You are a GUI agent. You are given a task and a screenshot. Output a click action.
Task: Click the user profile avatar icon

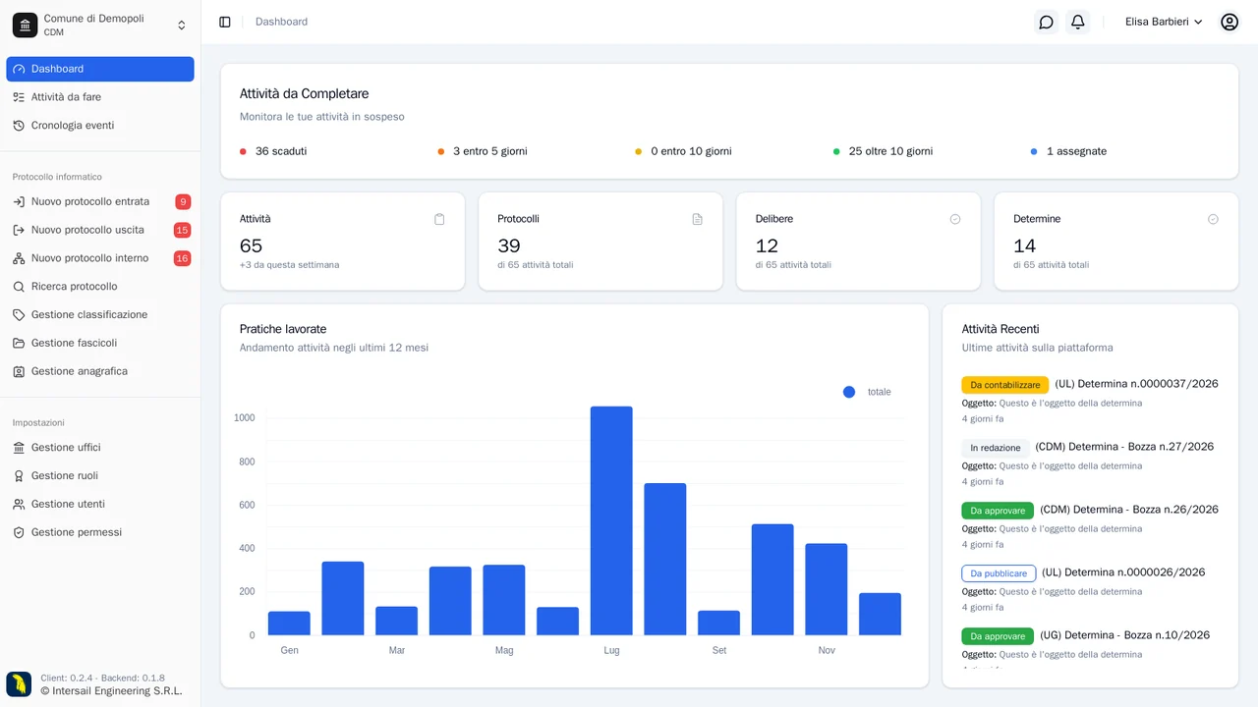click(x=1229, y=22)
